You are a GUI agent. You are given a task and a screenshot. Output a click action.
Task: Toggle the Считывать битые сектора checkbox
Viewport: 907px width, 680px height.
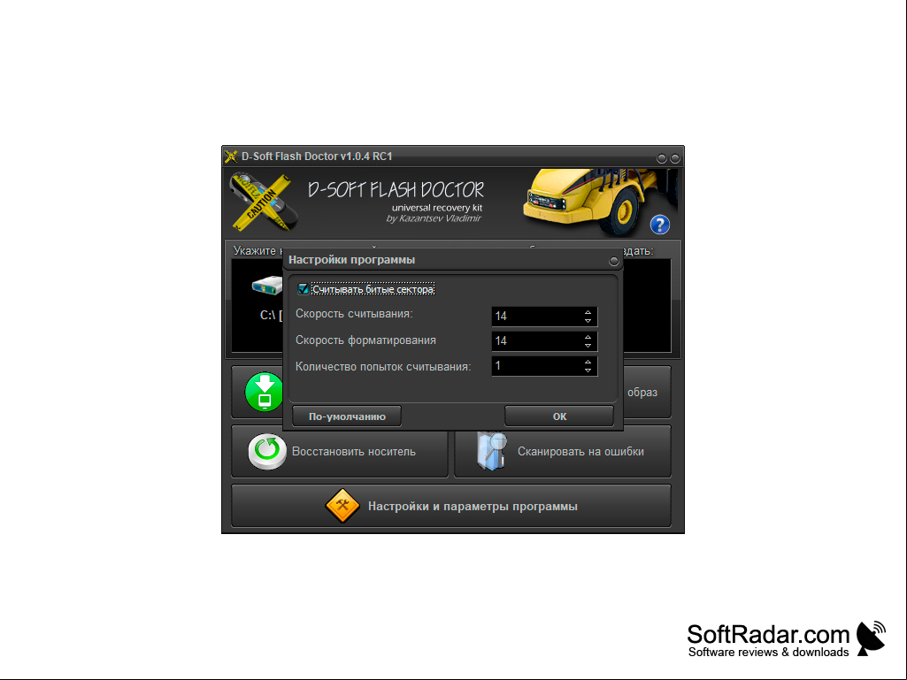pos(304,289)
